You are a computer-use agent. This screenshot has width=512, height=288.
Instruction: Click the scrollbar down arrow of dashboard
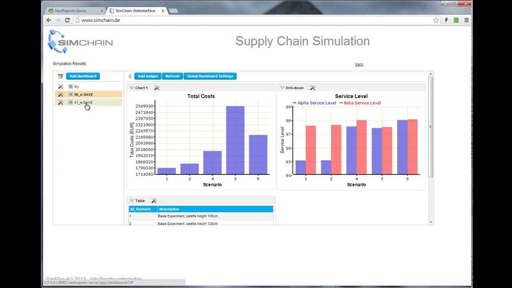(431, 222)
